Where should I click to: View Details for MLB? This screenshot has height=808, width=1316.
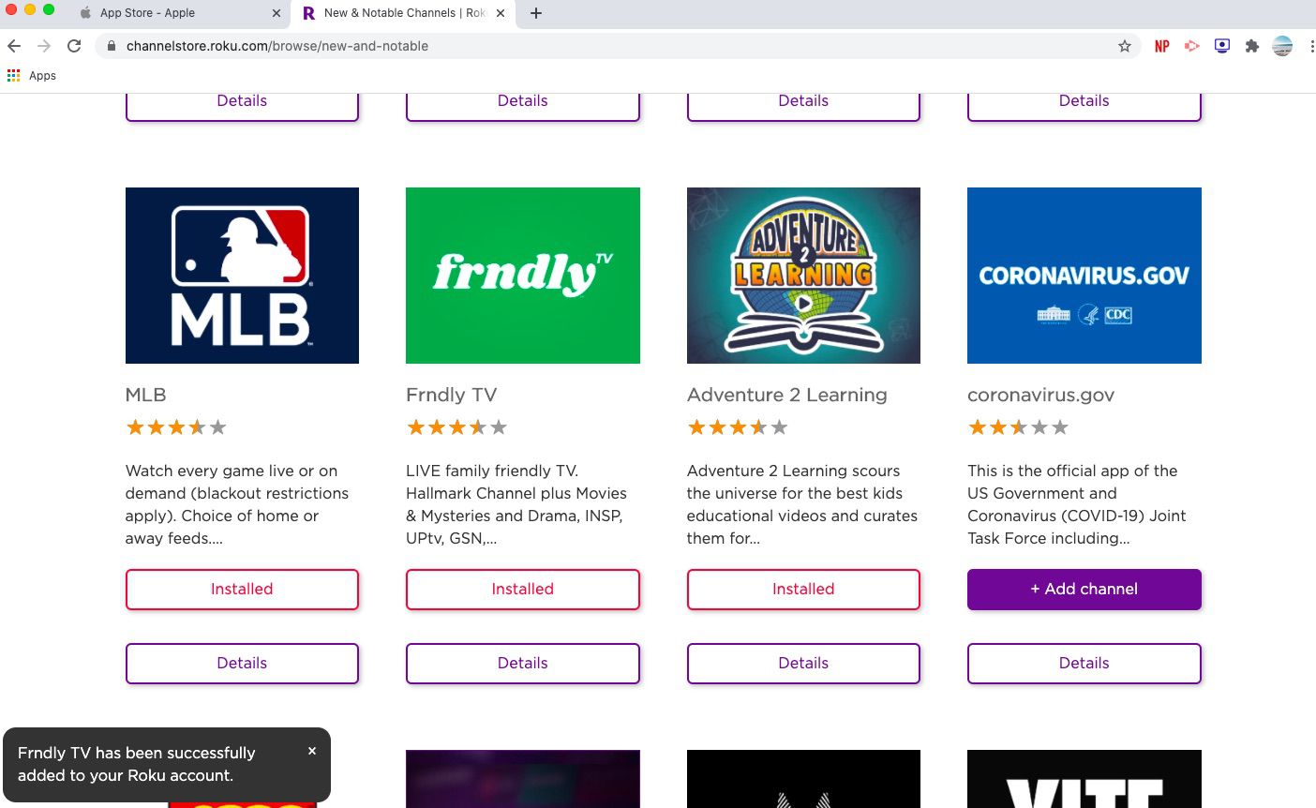pyautogui.click(x=242, y=664)
